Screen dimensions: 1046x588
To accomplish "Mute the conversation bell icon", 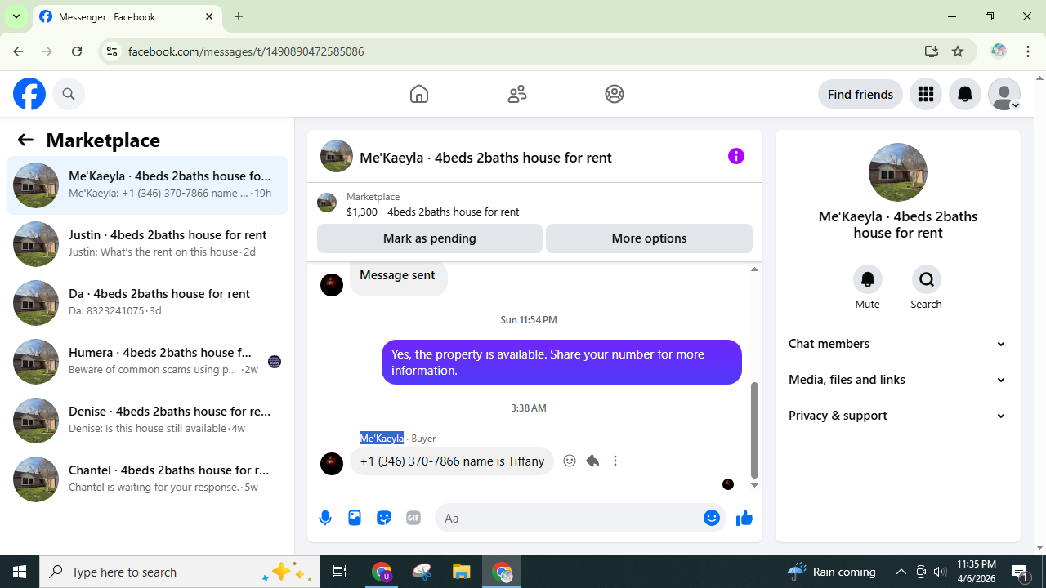I will click(868, 279).
